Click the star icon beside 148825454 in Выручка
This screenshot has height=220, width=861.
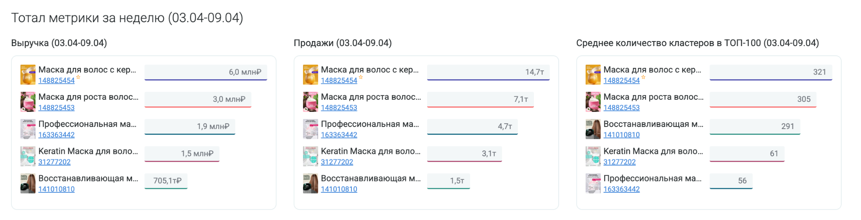tap(78, 78)
